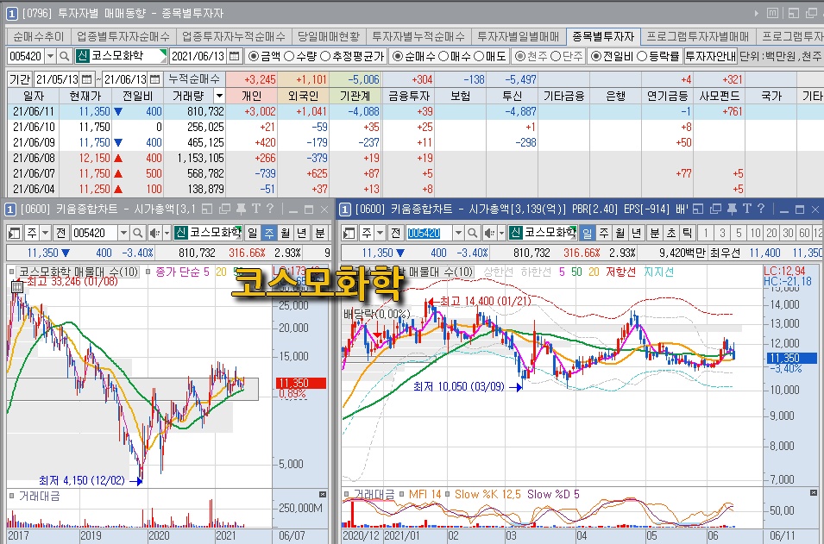The width and height of the screenshot is (824, 544).
Task: Click the copy-window icon in the right chart title bar
Action: (x=715, y=209)
